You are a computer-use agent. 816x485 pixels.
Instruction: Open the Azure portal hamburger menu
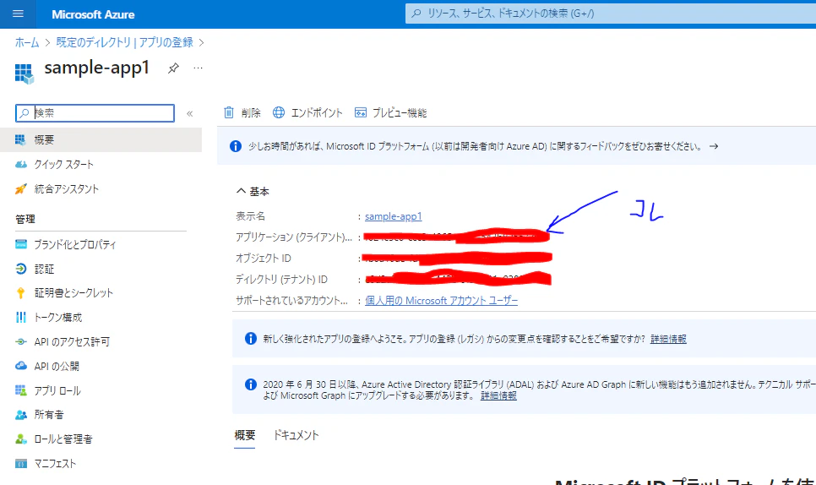[19, 14]
